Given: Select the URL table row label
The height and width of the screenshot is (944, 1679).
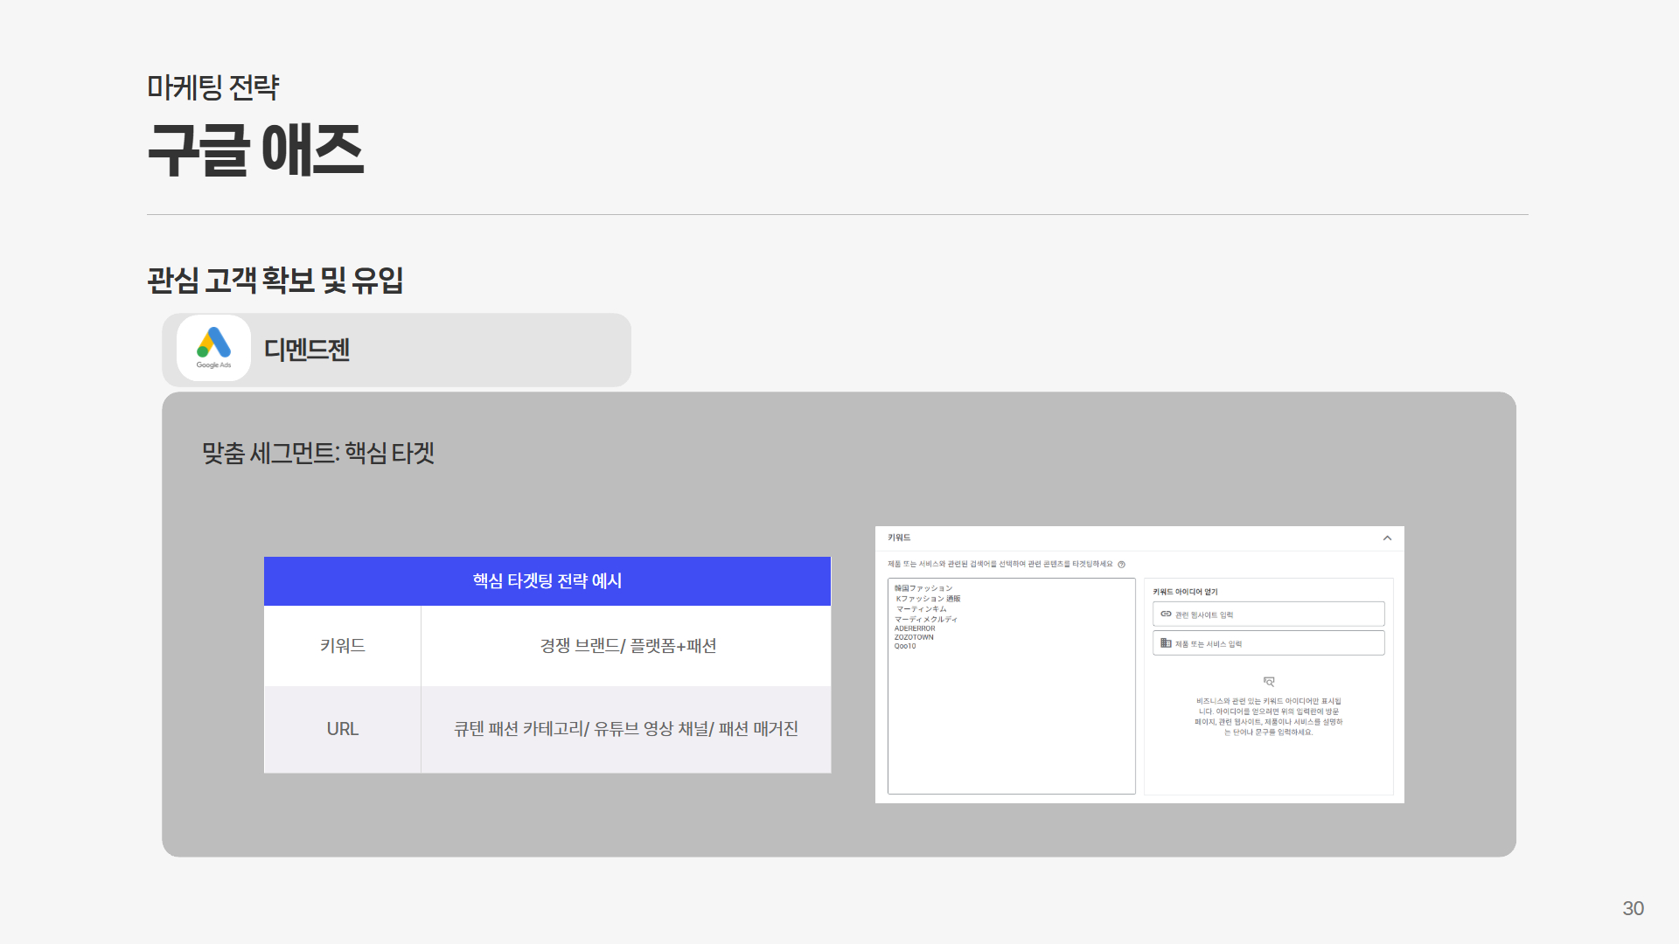Looking at the screenshot, I should pos(342,729).
